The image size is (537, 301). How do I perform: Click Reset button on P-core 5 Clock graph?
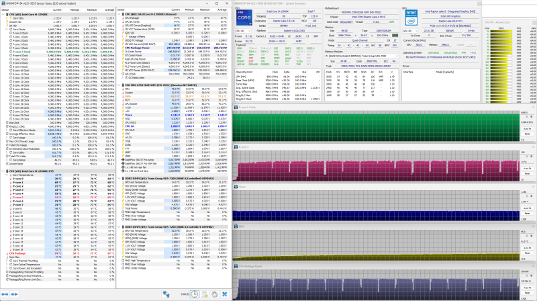coord(527,134)
